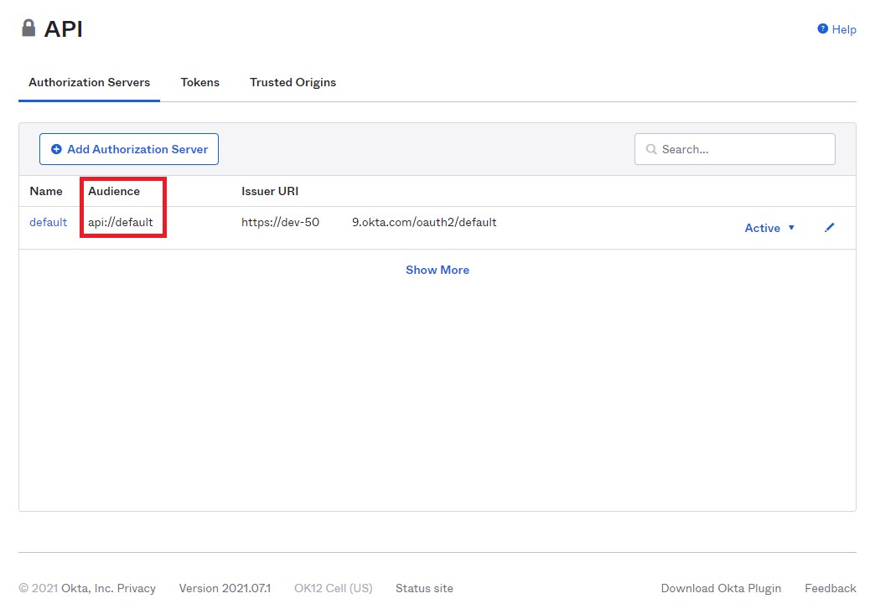Click the Audience column header

[114, 191]
